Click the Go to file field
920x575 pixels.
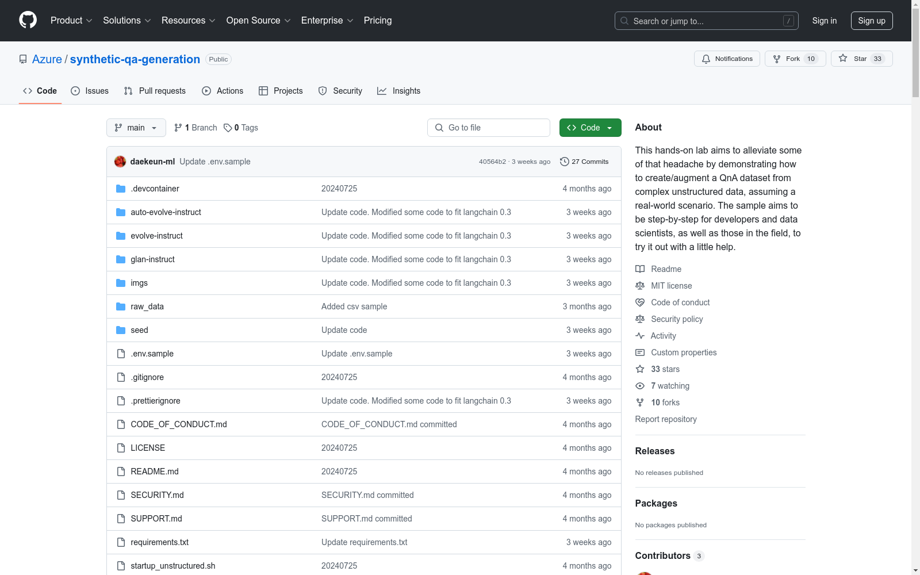click(489, 128)
